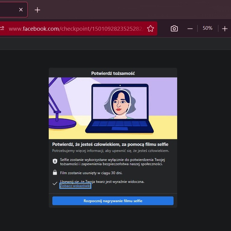Click the shield icon beside selfie privacy note

tap(55, 162)
